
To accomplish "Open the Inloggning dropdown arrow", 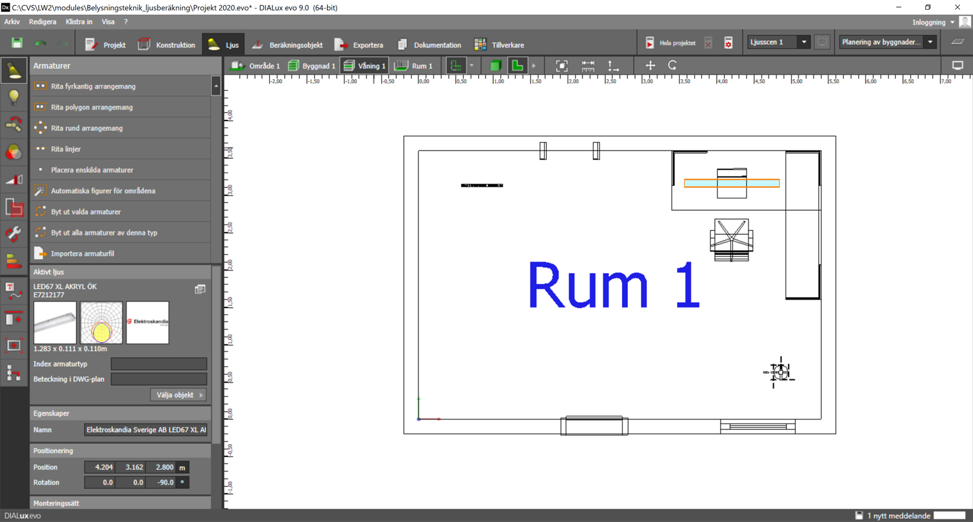I will pos(952,23).
